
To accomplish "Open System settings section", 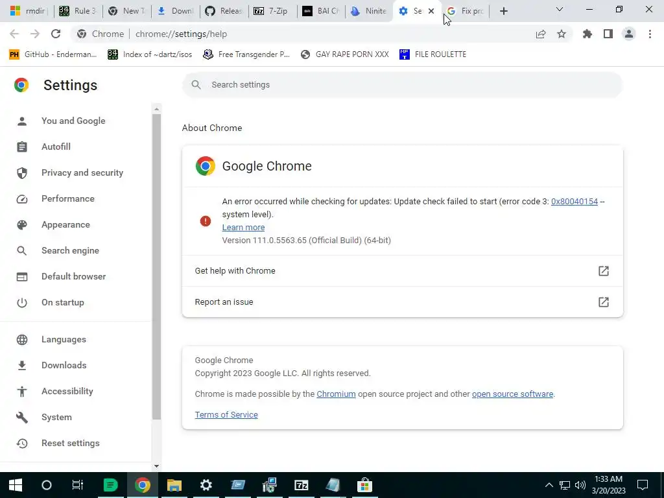I will click(x=56, y=417).
